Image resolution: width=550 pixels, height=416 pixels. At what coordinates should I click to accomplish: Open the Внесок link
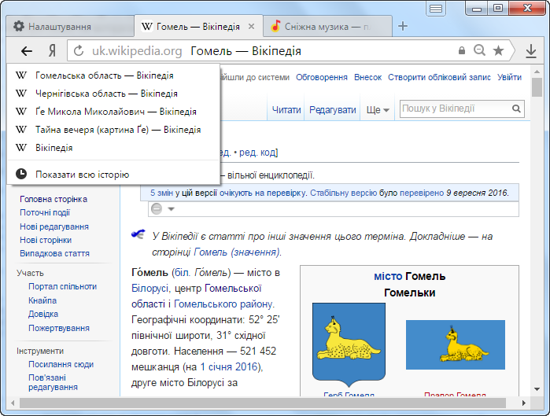tap(367, 77)
